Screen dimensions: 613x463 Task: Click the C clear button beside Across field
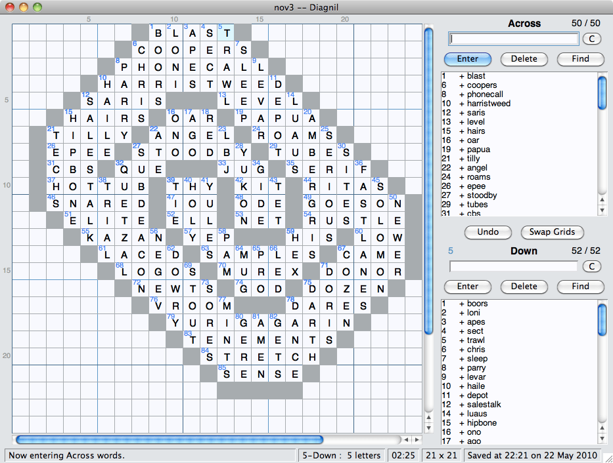[591, 39]
